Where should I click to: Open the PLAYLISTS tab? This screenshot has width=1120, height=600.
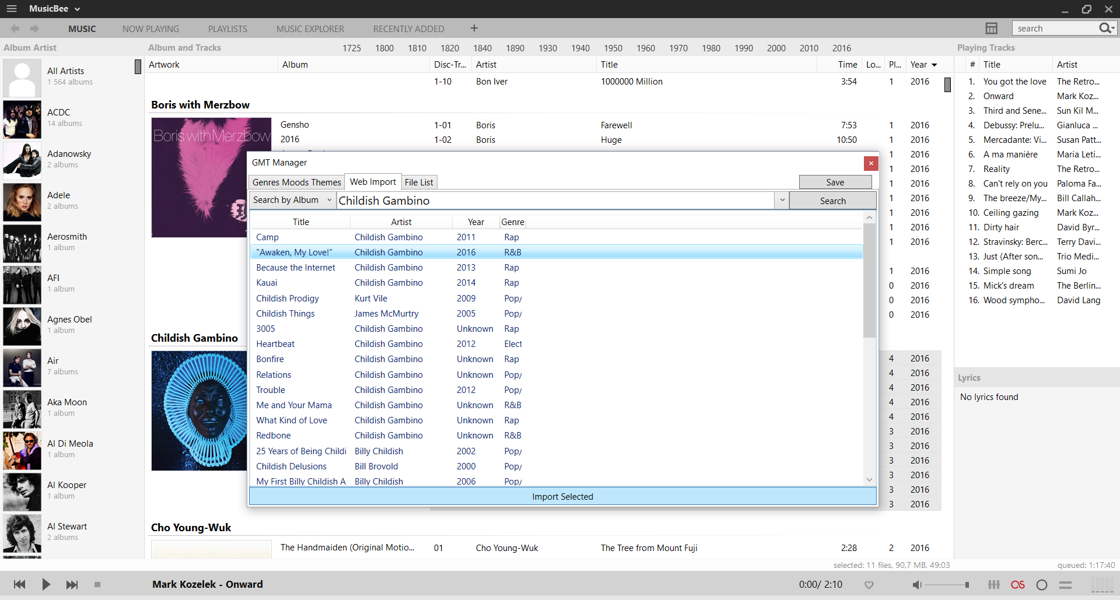[x=228, y=29]
